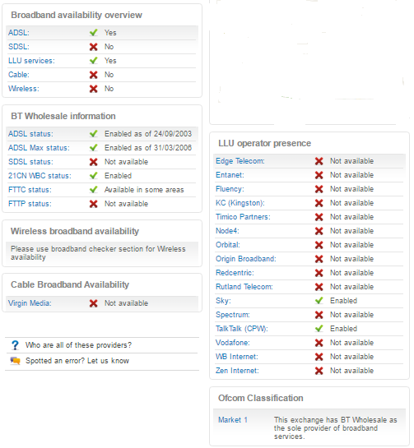The image size is (414, 448).
Task: Click the red cross next to Wireless
Action: (93, 89)
